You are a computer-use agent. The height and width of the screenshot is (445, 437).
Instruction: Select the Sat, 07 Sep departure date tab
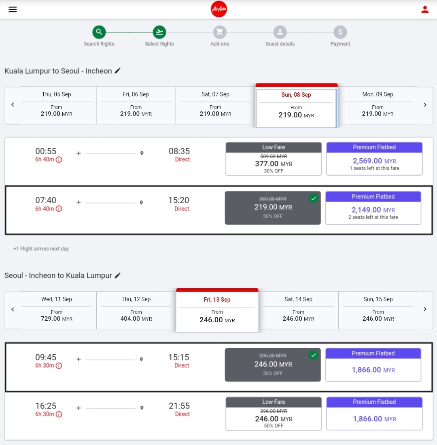click(x=215, y=105)
